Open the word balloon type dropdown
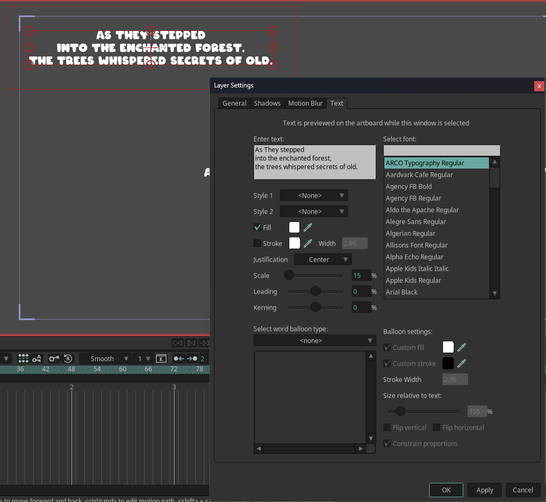 point(315,340)
